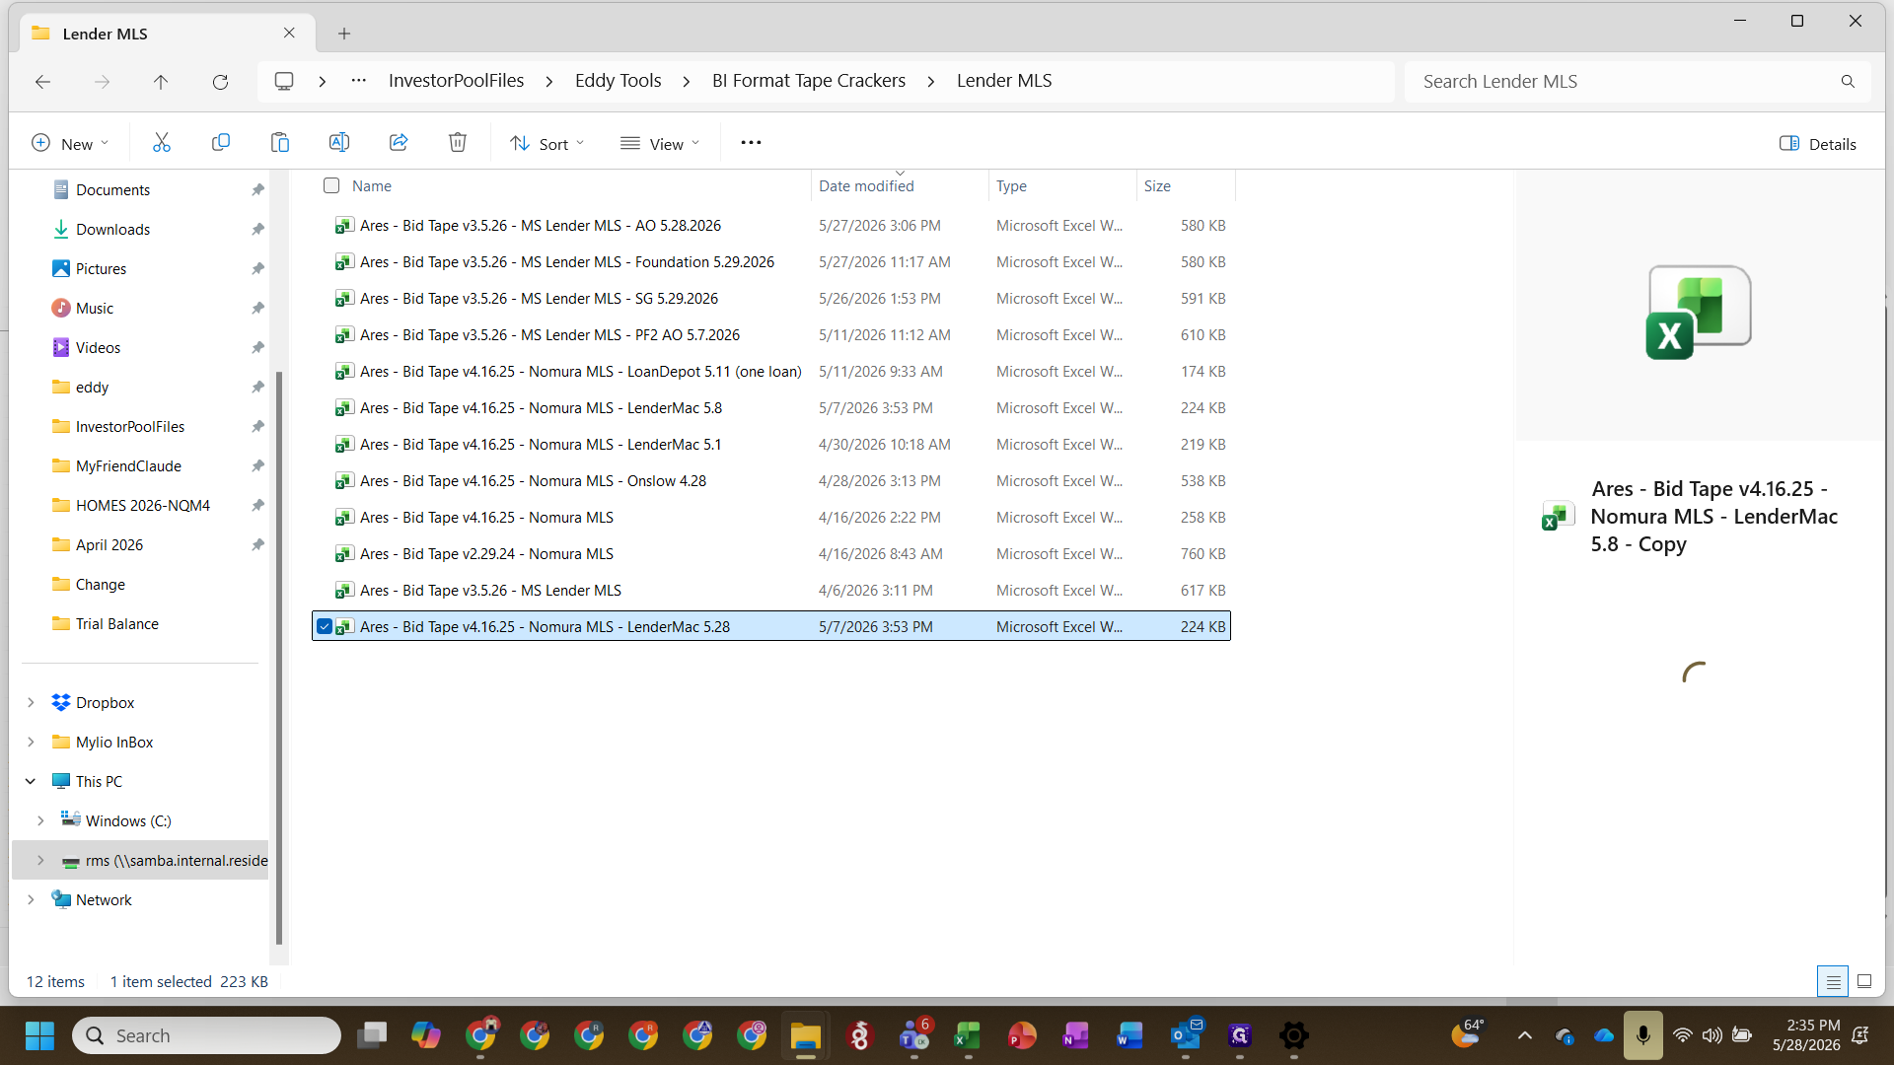Open Outlook from the taskbar
1894x1065 pixels.
click(x=1186, y=1035)
